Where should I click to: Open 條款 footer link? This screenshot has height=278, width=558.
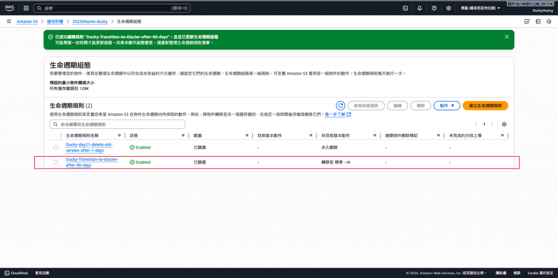517,273
